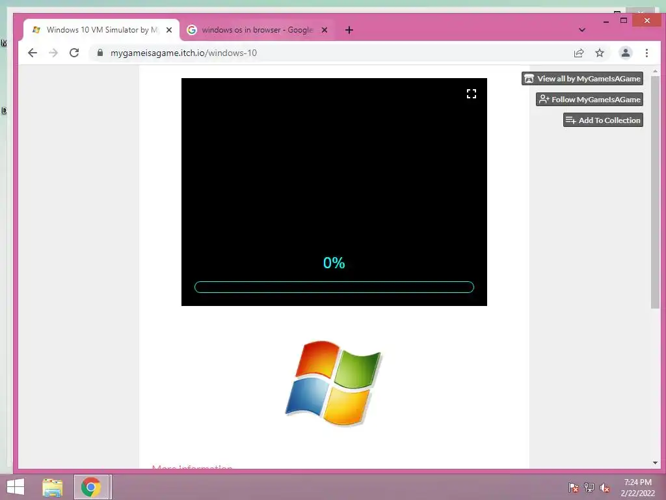Click Chrome icon in taskbar
Screen dimensions: 666x500
91,487
